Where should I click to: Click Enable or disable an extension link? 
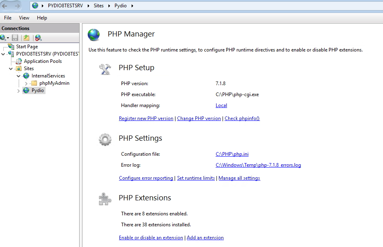[x=151, y=238]
